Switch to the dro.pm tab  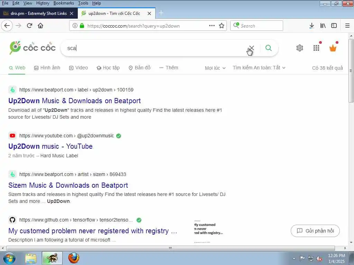[x=39, y=13]
